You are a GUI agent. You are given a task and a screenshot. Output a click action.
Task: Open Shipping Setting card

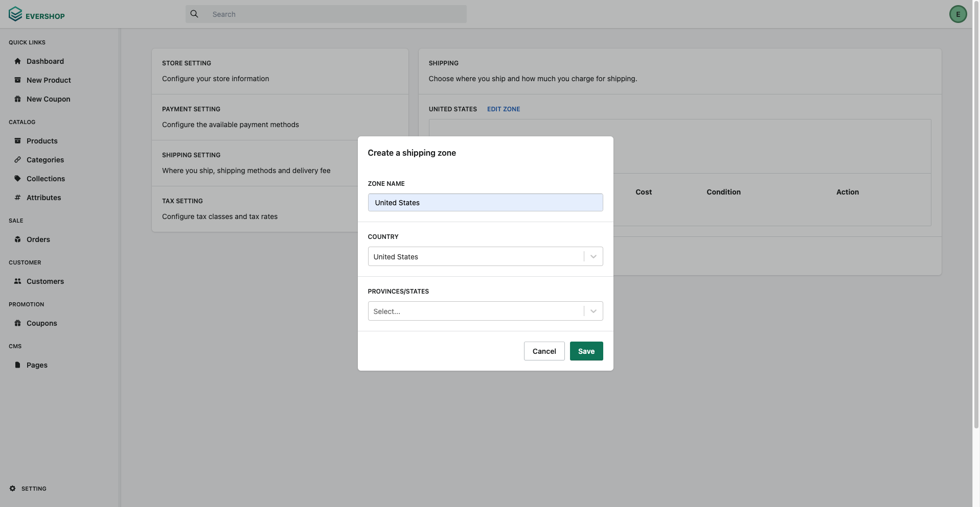pyautogui.click(x=280, y=163)
